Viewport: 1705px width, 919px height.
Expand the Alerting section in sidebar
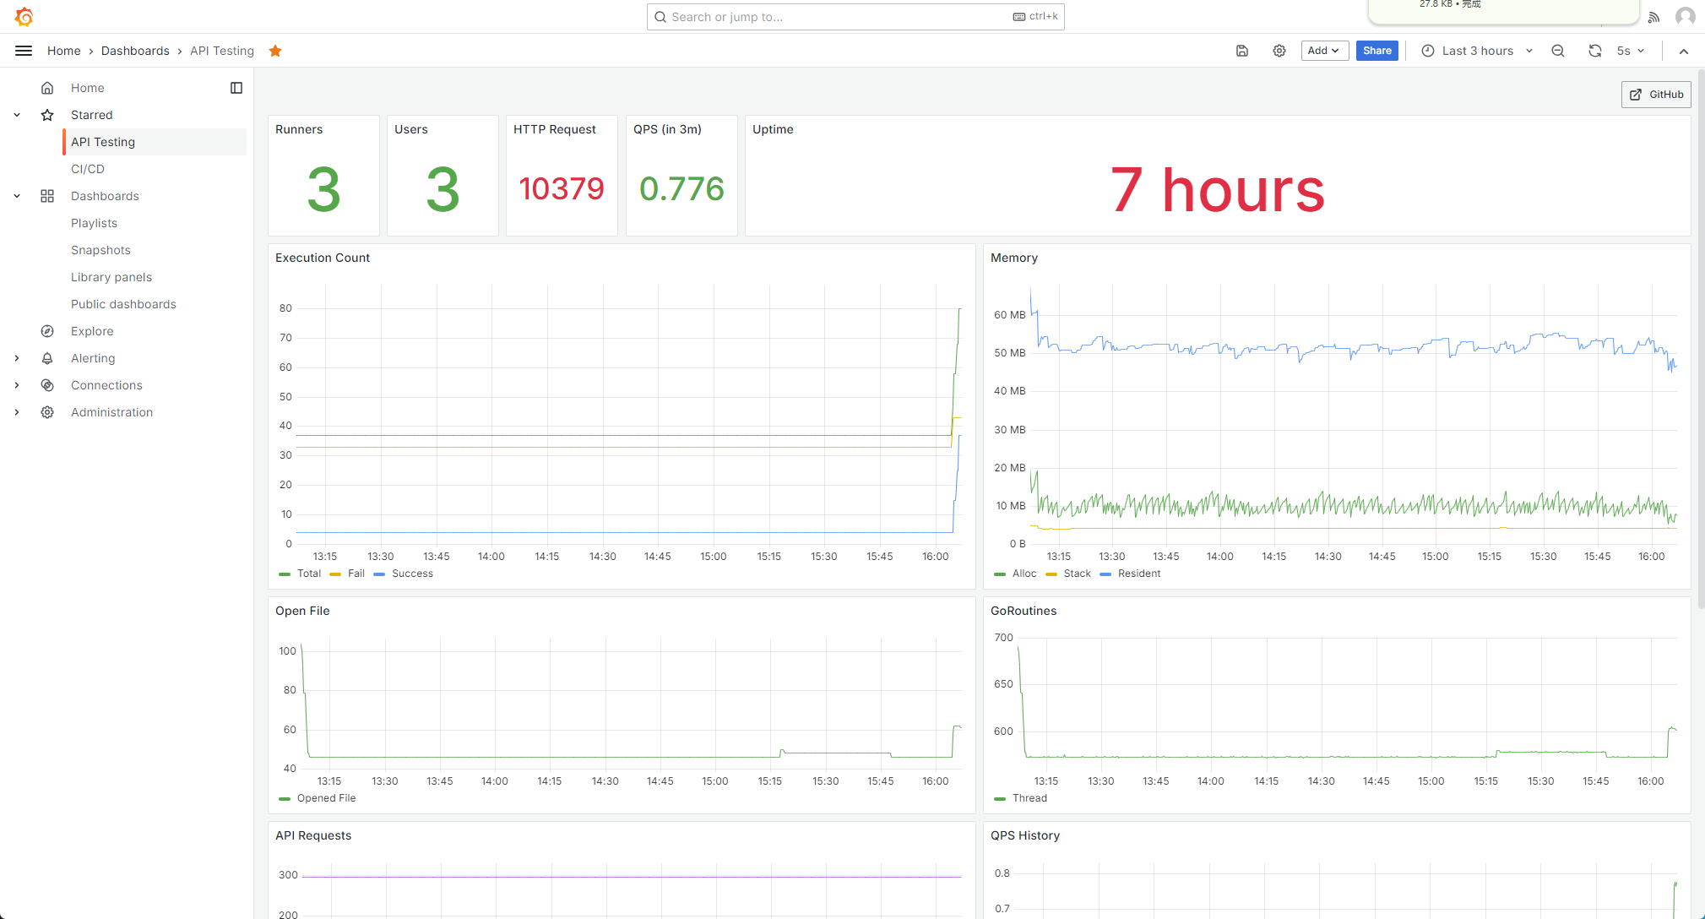(x=17, y=358)
